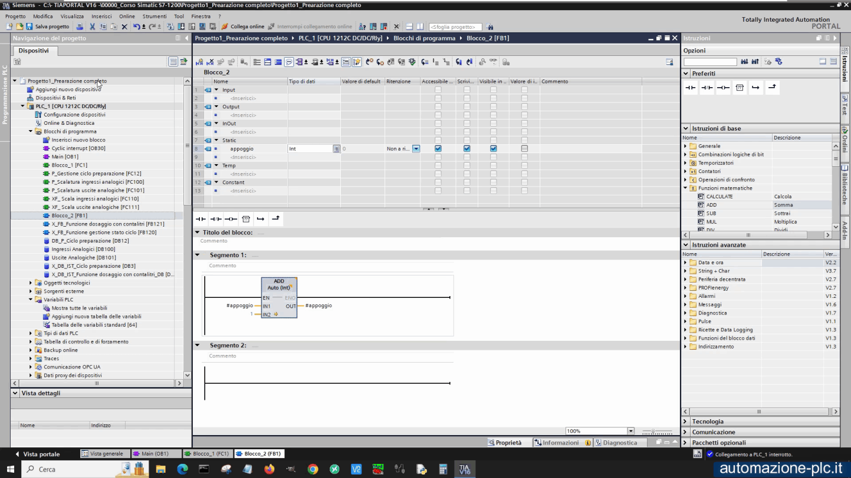Image resolution: width=851 pixels, height=478 pixels.
Task: Collapse the Blocchi di programma tree node
Action: click(31, 132)
